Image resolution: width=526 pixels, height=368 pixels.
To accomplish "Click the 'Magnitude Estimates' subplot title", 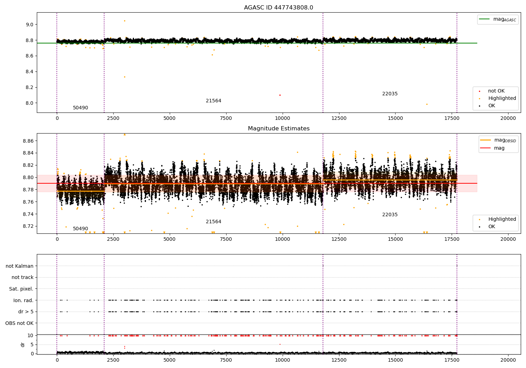I will (x=278, y=129).
